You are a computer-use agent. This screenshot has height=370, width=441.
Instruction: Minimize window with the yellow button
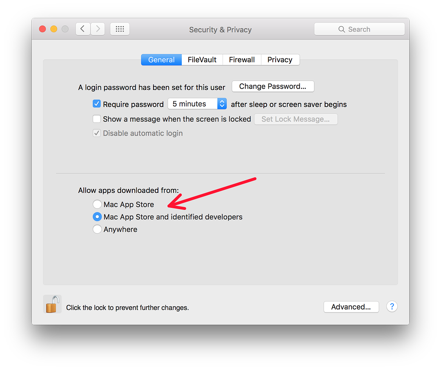point(54,29)
